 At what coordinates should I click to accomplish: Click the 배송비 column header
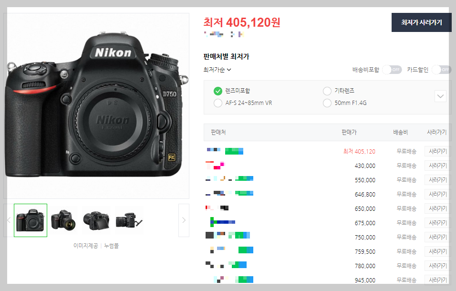(401, 132)
